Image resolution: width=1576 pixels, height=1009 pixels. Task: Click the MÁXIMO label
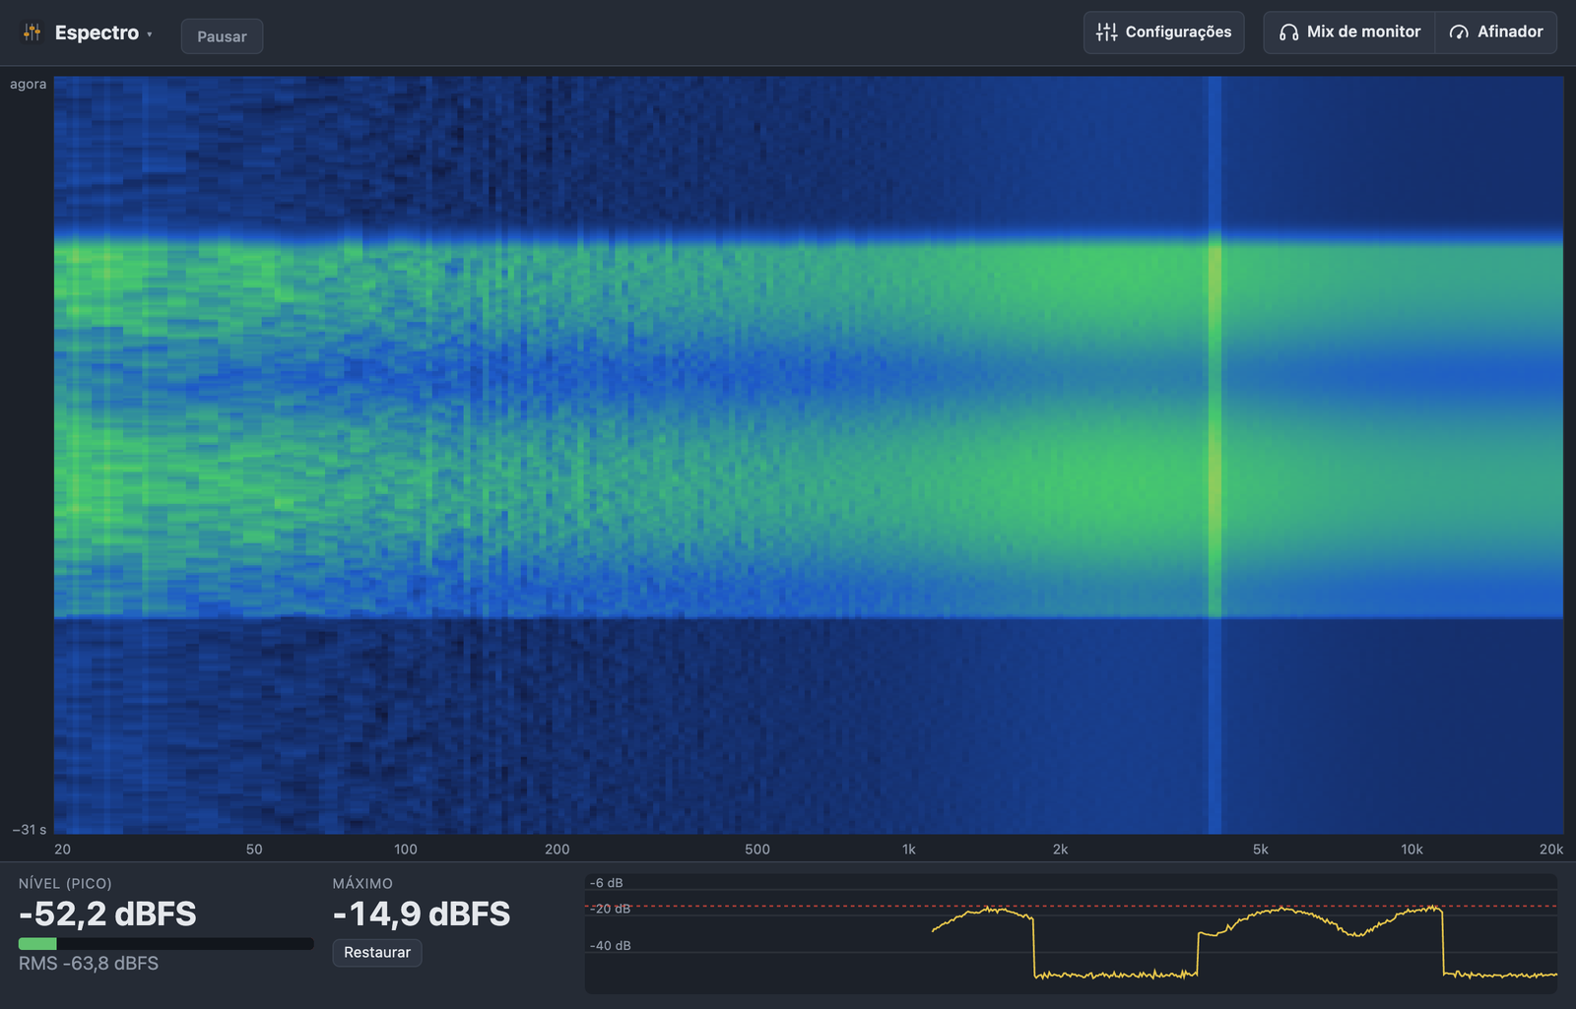pos(362,884)
